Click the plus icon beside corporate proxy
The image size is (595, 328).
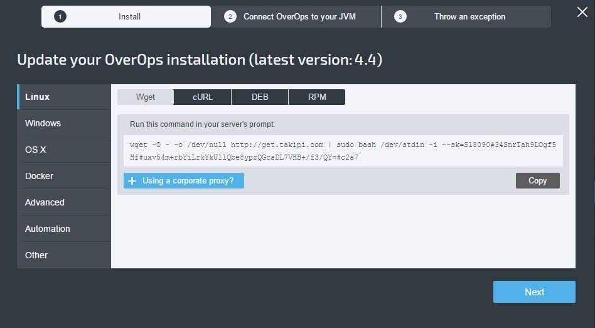132,181
